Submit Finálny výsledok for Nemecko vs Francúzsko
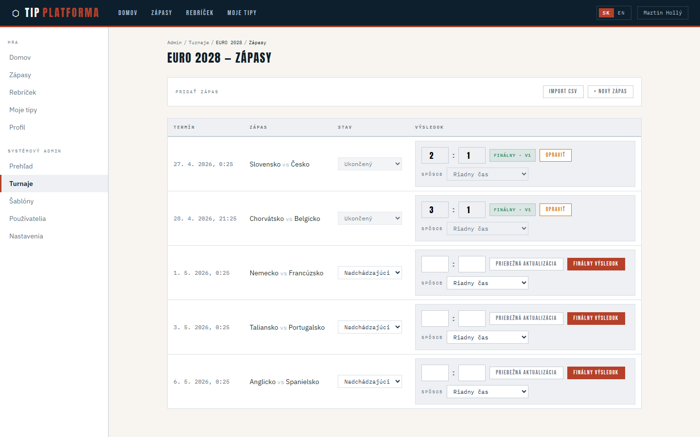The height and width of the screenshot is (437, 700). click(595, 264)
